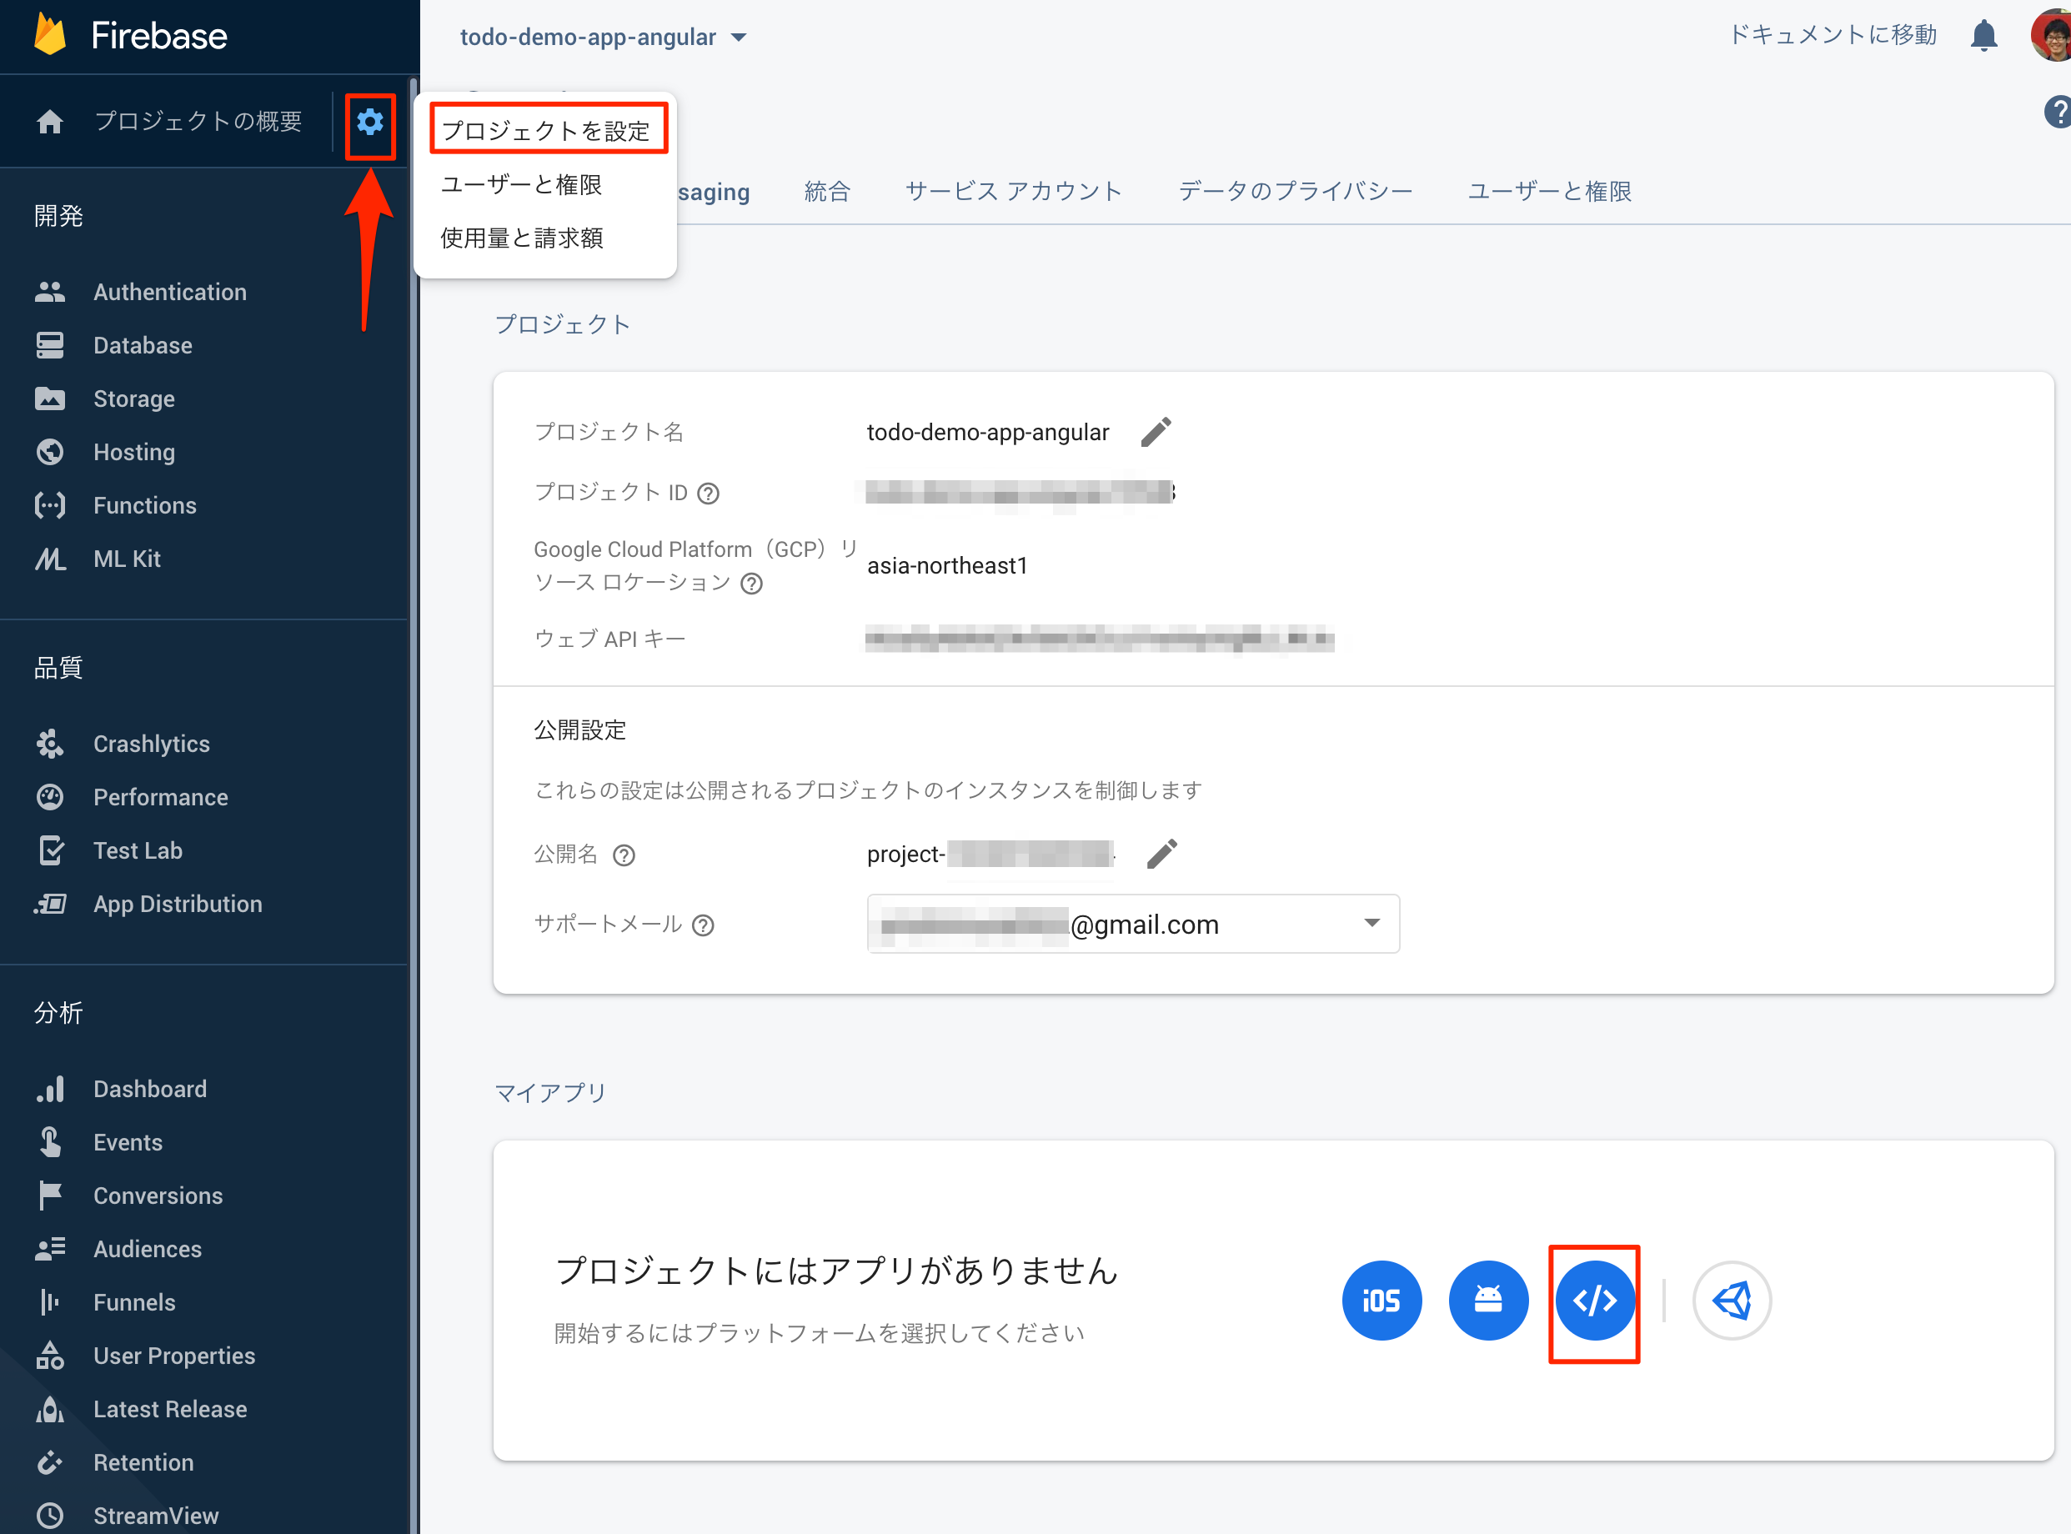Switch to the データのプライバシー tab
The height and width of the screenshot is (1534, 2071).
click(1295, 191)
